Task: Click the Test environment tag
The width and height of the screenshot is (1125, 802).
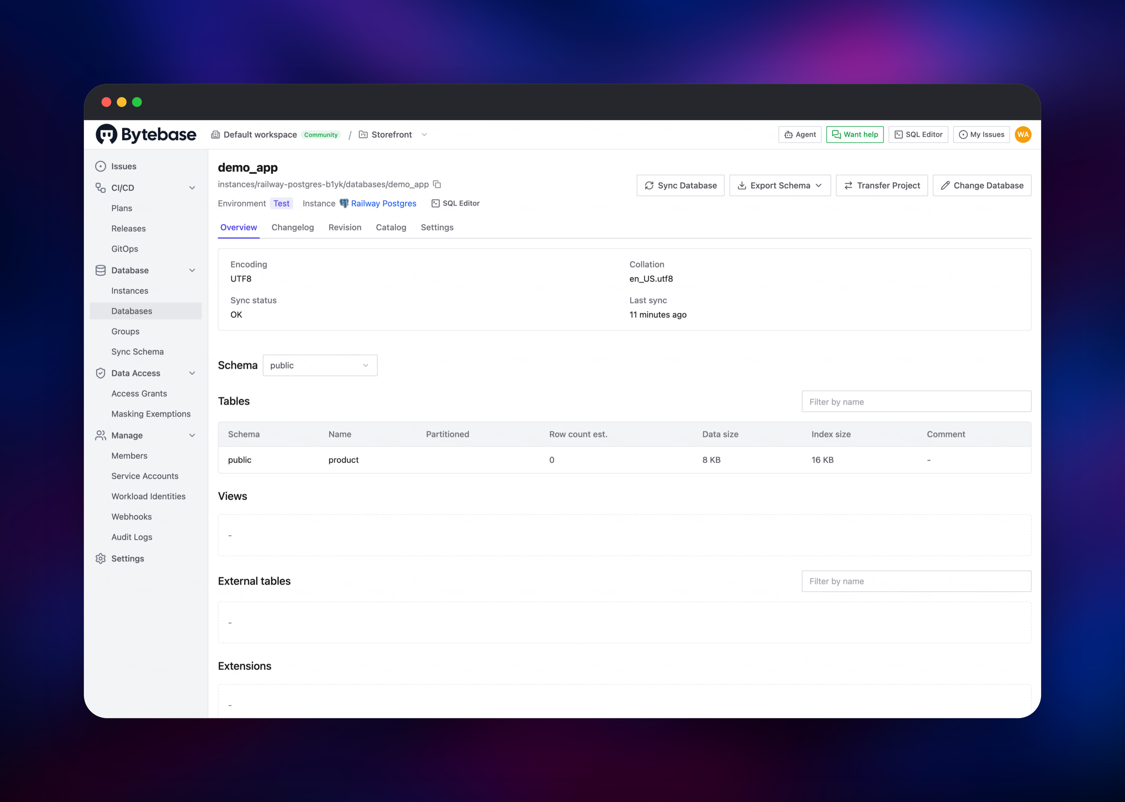Action: pyautogui.click(x=282, y=203)
